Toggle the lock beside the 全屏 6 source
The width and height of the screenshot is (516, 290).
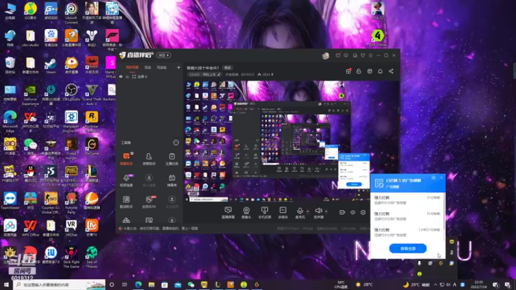[127, 77]
